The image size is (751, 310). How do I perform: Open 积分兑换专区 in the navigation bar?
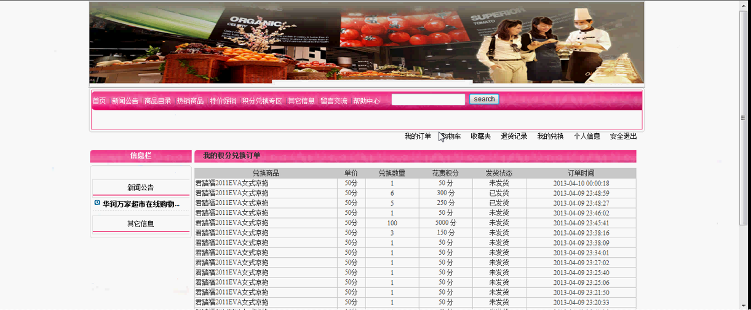point(262,101)
